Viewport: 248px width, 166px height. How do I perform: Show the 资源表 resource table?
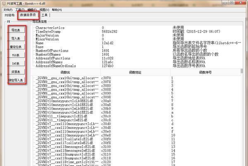point(16,72)
